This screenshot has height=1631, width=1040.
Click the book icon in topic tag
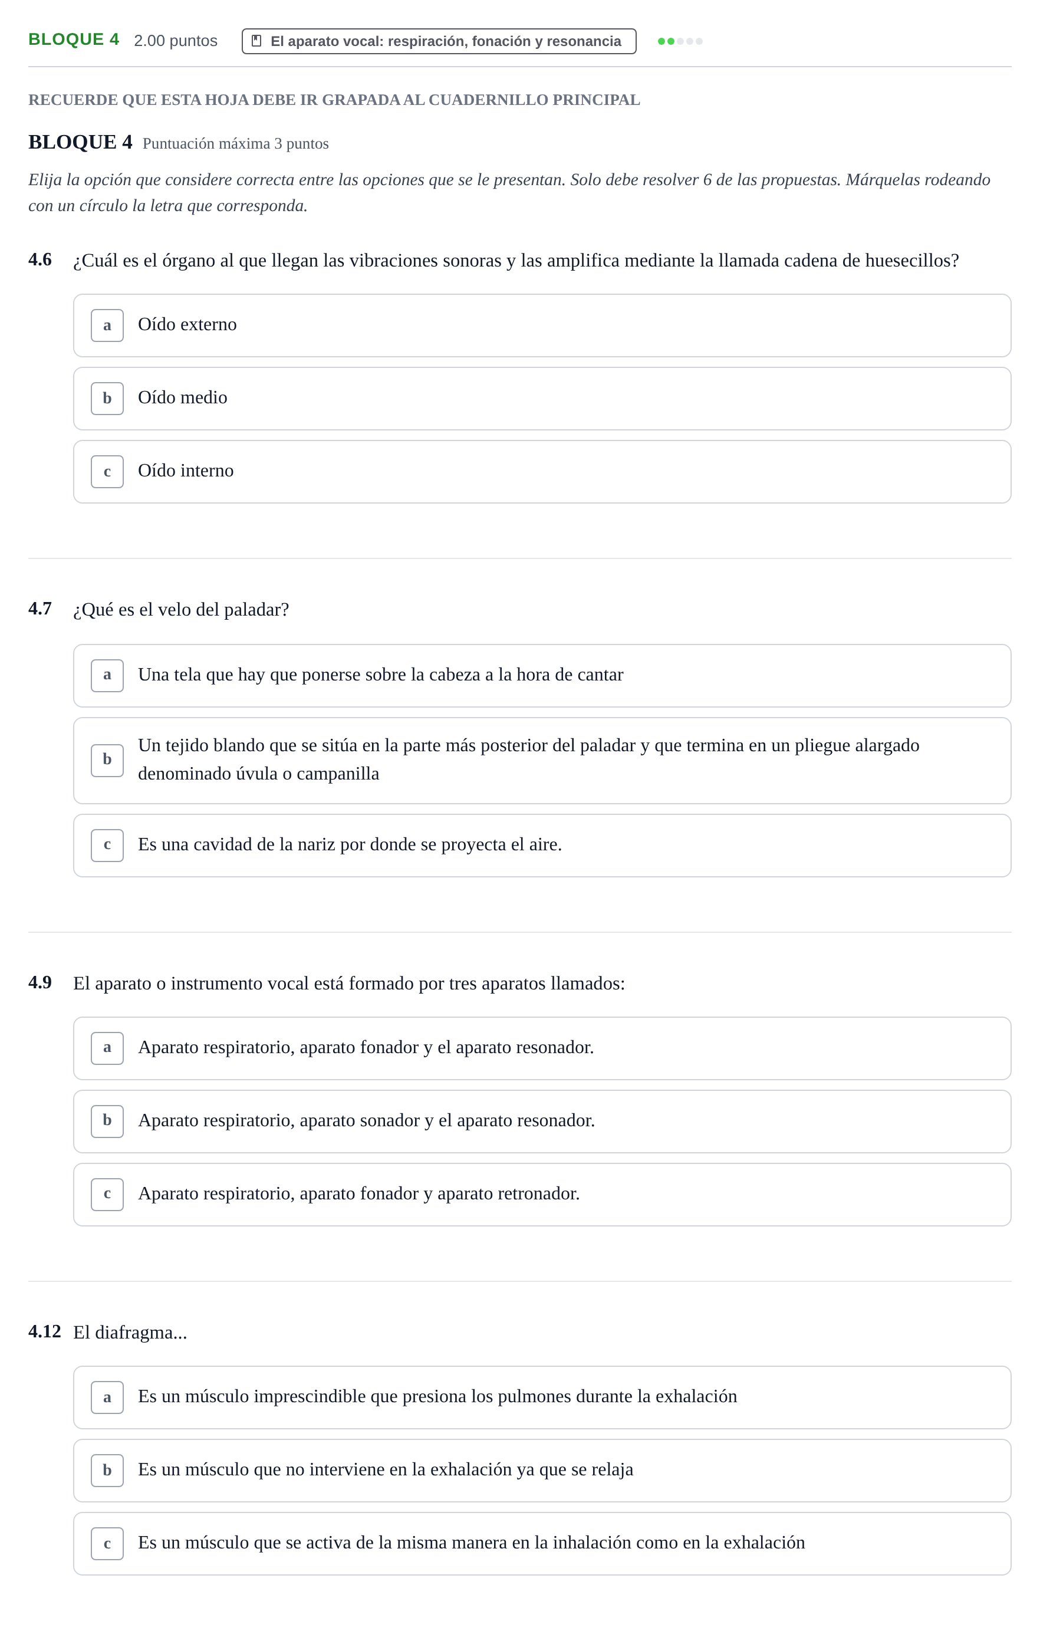pos(256,41)
